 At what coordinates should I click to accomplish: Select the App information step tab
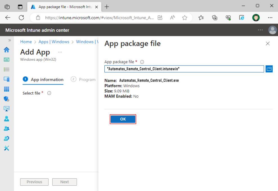[x=43, y=79]
